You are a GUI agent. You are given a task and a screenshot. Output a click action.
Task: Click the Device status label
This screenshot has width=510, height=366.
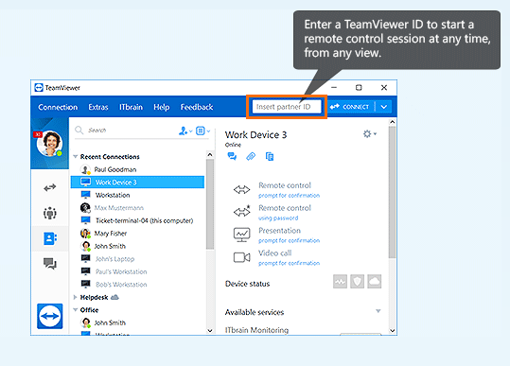(x=247, y=284)
